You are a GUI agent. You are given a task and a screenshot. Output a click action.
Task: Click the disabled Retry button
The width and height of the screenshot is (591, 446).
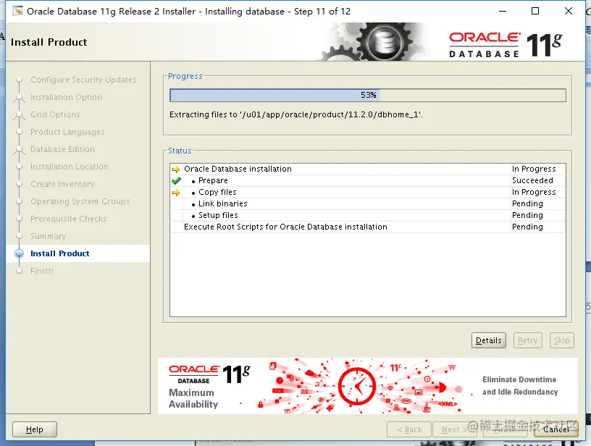(527, 340)
